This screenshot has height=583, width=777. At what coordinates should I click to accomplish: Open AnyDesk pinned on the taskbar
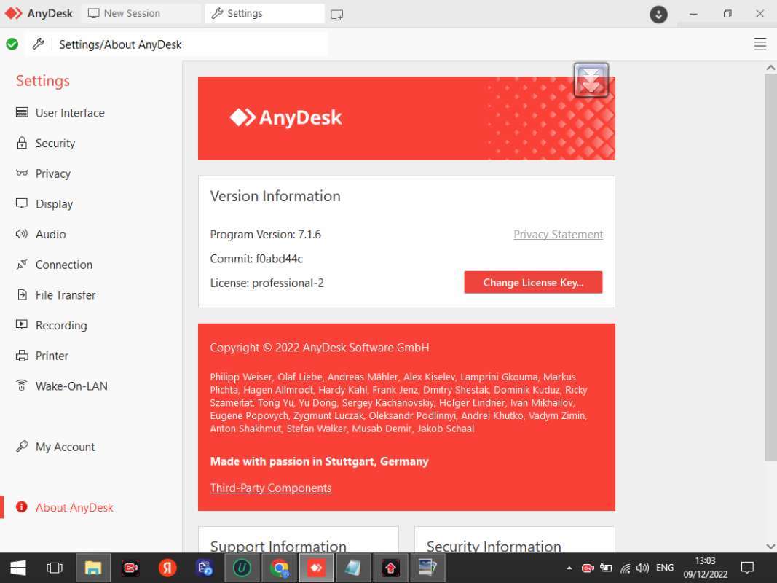click(x=316, y=567)
